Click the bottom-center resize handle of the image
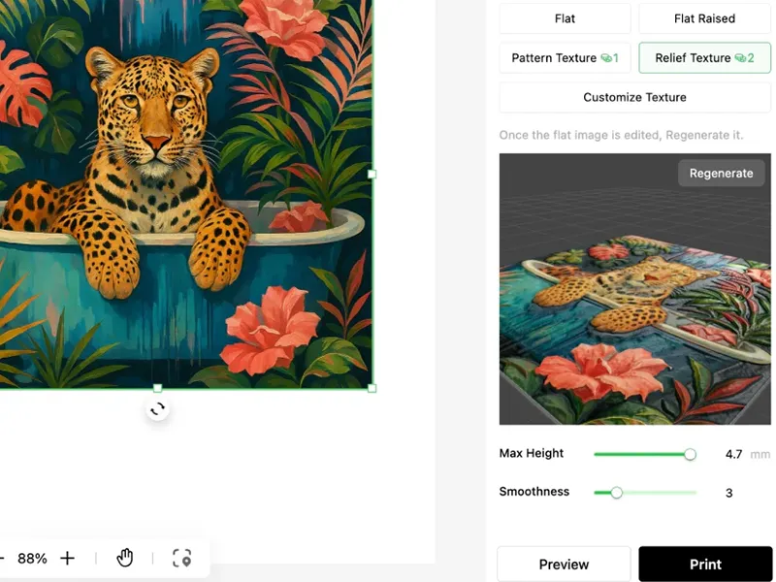 158,388
